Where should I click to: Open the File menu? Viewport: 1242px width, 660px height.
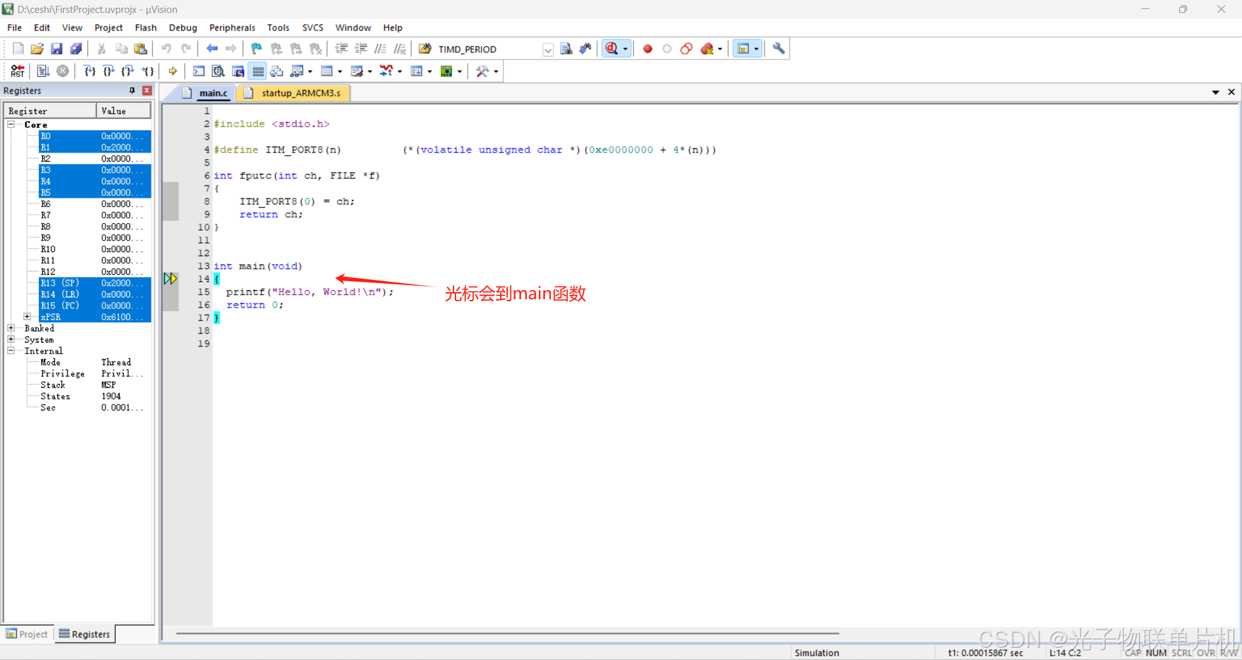pyautogui.click(x=14, y=28)
